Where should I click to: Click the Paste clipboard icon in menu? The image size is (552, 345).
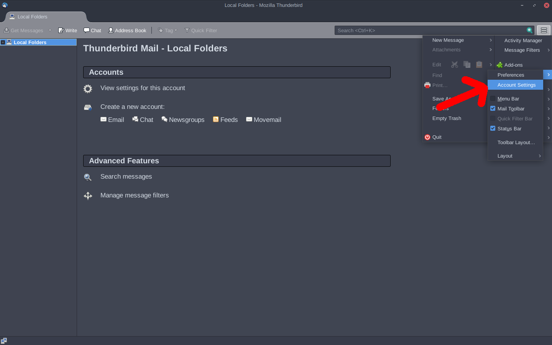479,65
